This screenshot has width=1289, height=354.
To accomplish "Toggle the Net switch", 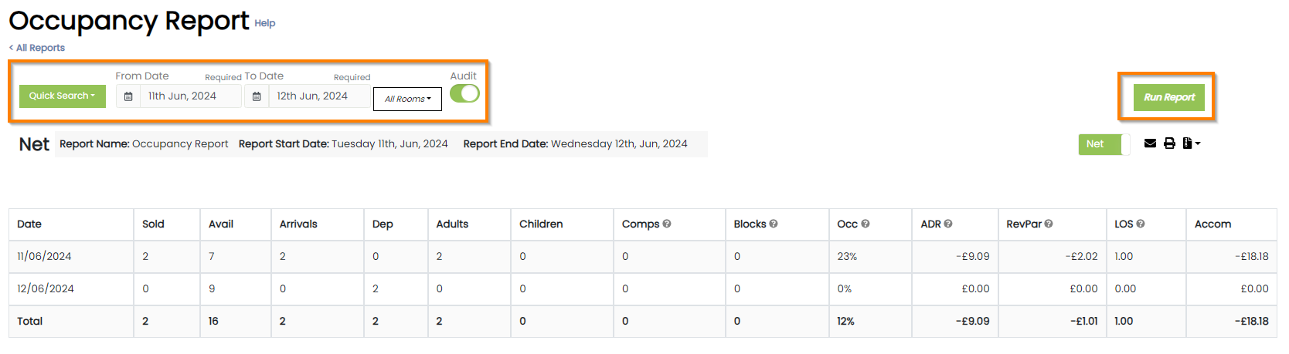I will (x=1104, y=144).
